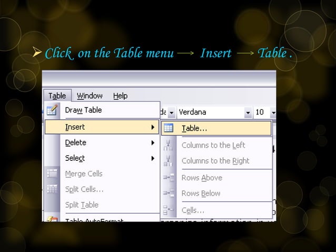Choose Columns to the Left
This screenshot has width=336, height=252.
click(216, 145)
